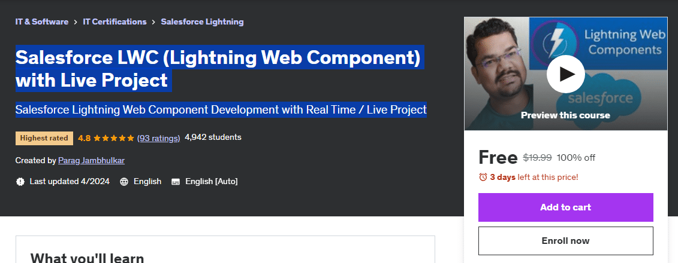Screen dimensions: 678x263
Task: Visit instructor Parag Jambhulkar's profile
Action: [91, 160]
